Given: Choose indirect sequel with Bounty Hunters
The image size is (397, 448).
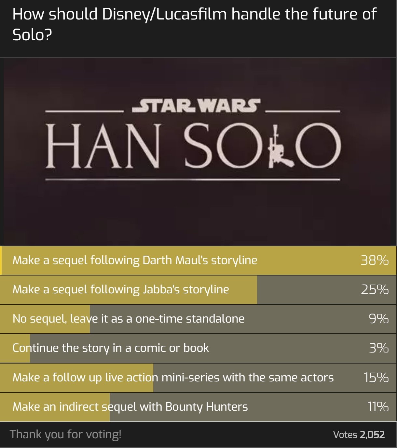Looking at the screenshot, I should (x=198, y=407).
